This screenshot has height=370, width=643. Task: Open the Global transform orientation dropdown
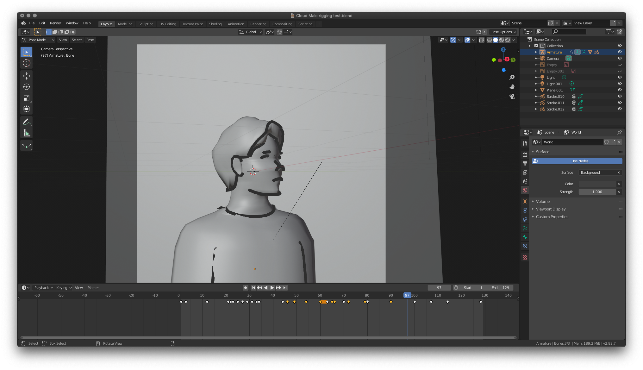[250, 32]
